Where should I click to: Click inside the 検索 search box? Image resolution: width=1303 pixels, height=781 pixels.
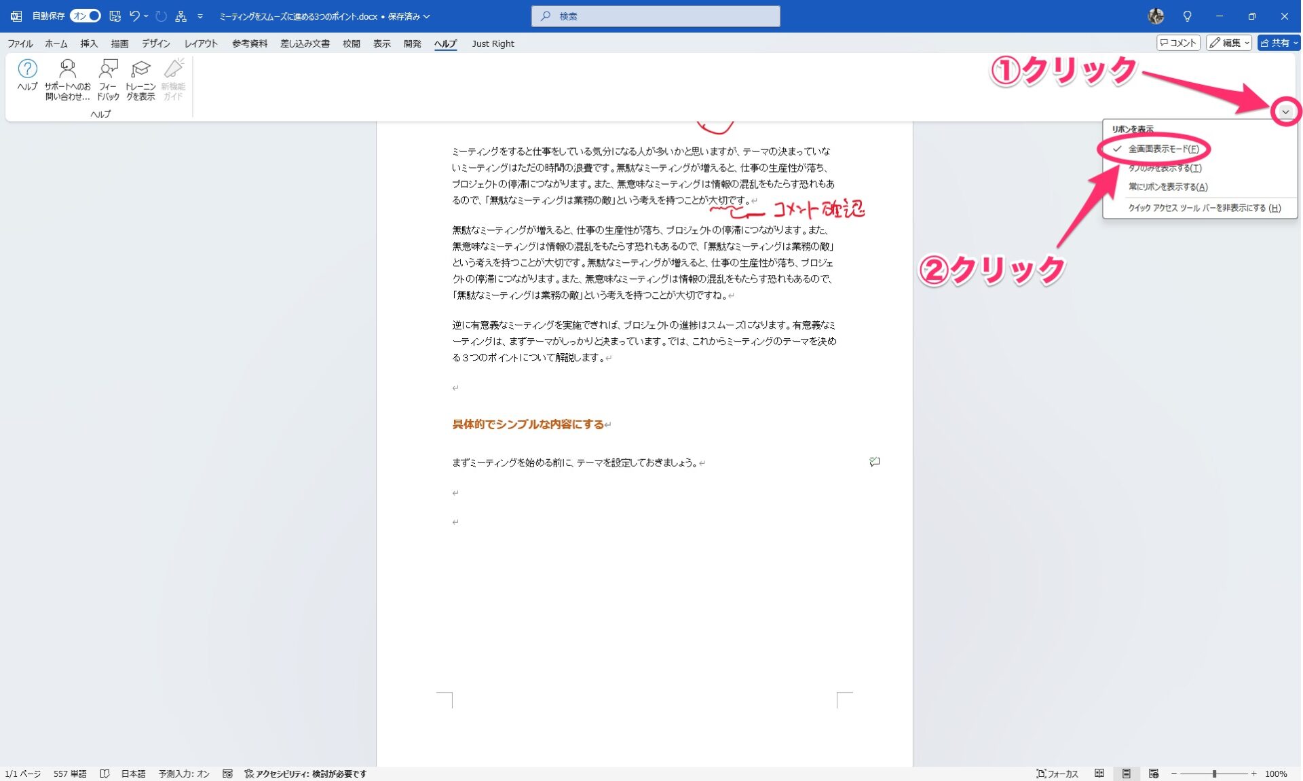coord(655,16)
